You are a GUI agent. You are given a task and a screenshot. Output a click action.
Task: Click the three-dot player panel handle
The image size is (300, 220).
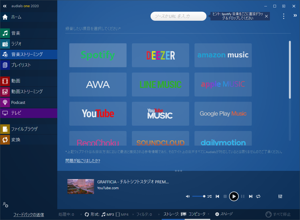(x=178, y=171)
